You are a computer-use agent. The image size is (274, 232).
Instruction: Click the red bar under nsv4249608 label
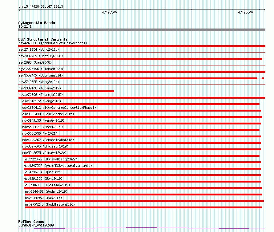point(142,46)
